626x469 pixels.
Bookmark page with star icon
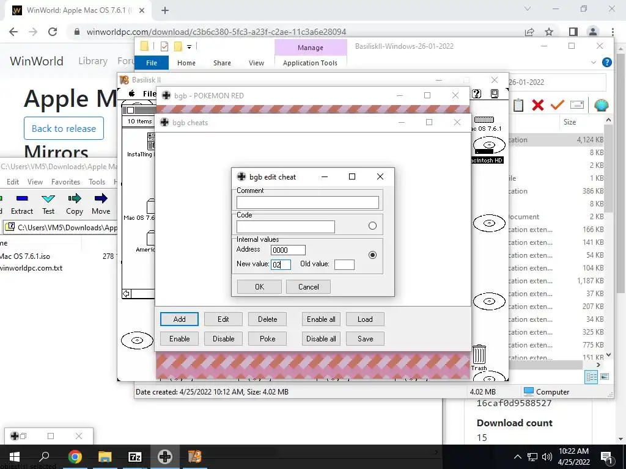click(x=549, y=32)
